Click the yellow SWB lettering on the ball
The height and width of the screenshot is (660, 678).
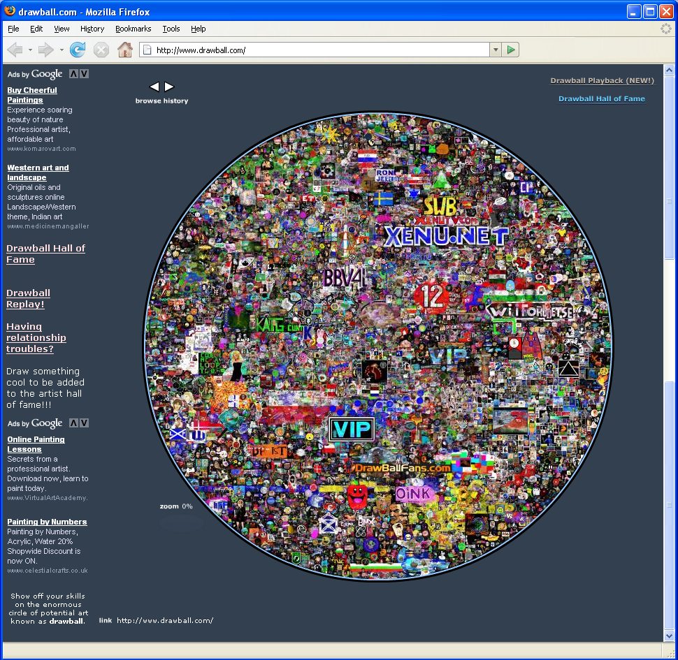click(x=440, y=207)
